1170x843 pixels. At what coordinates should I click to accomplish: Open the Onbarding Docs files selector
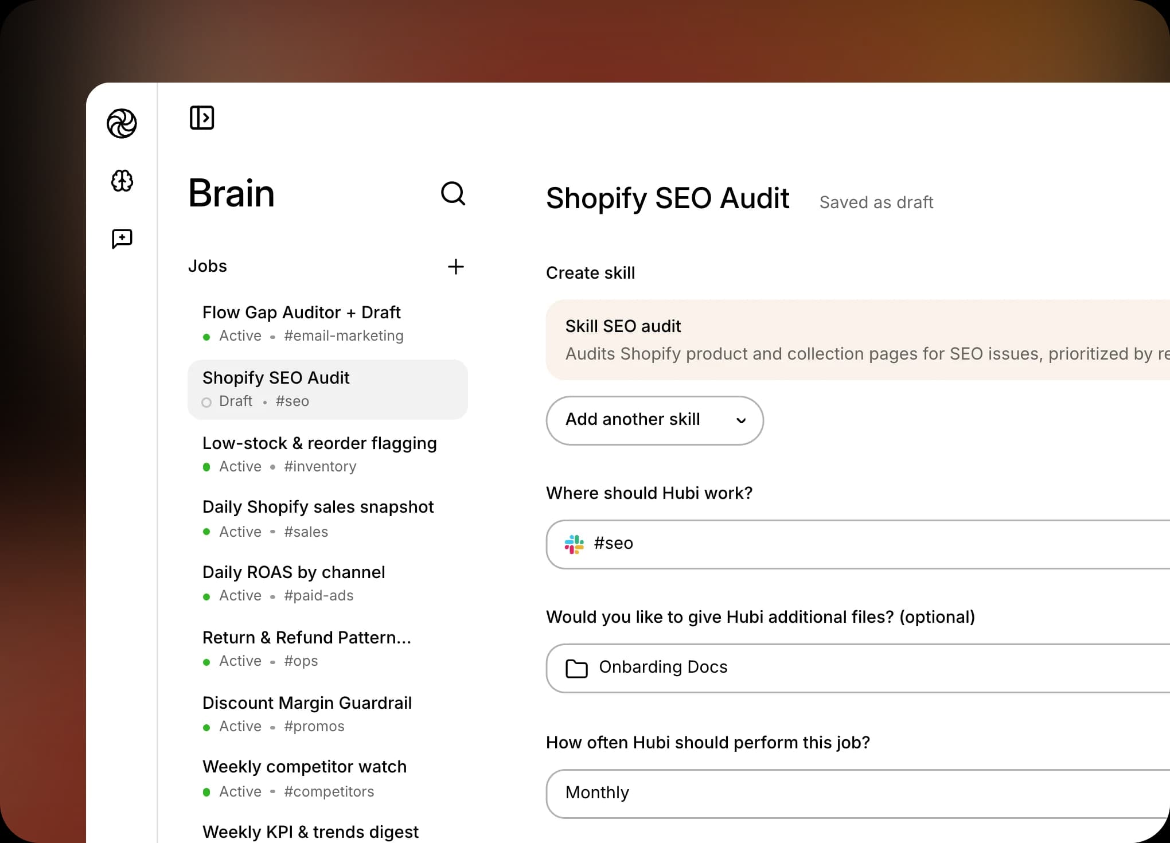[858, 668]
